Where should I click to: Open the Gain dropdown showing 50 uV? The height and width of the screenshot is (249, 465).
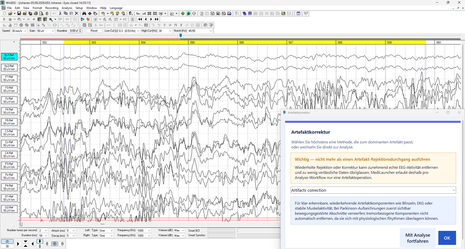[46, 31]
